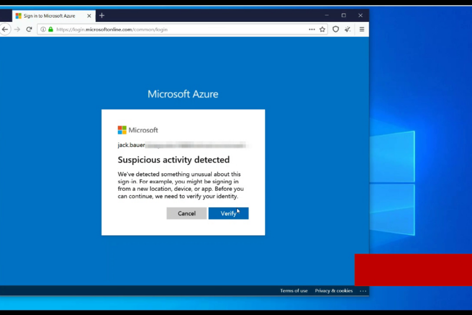The image size is (472, 315).
Task: Click the sparkle extension icon in toolbar
Action: [x=348, y=29]
